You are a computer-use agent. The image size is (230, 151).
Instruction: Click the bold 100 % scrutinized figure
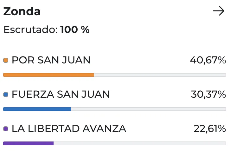tap(75, 30)
